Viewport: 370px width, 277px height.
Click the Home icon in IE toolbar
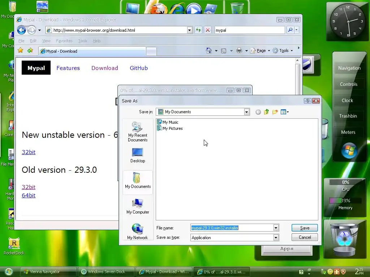208,50
